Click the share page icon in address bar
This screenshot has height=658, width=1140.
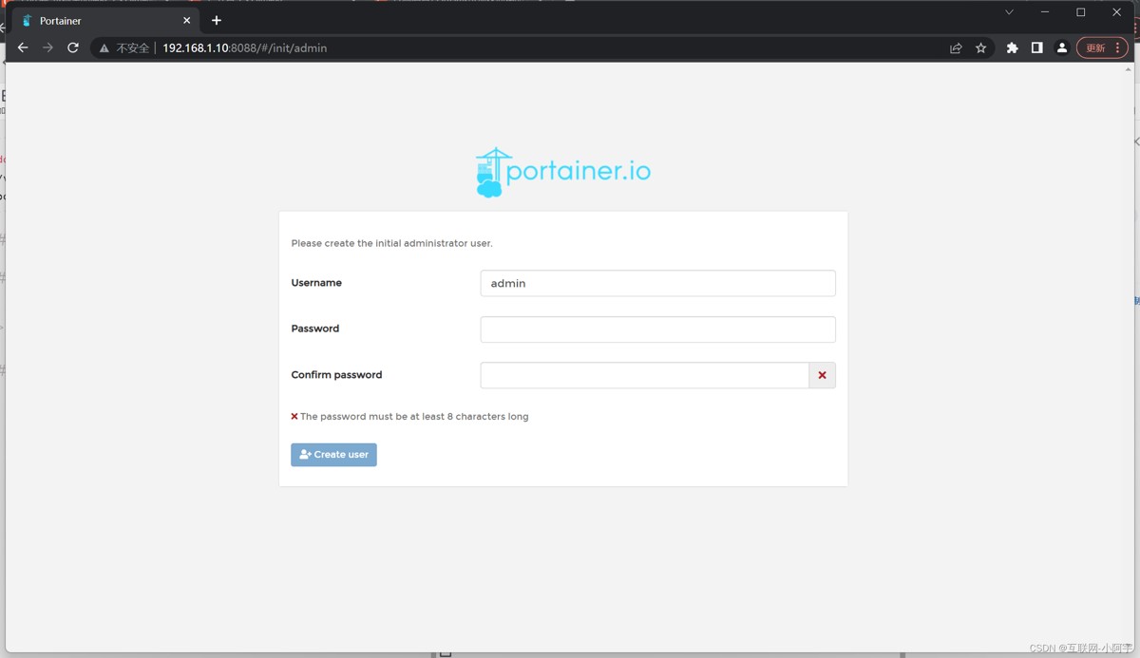coord(956,48)
